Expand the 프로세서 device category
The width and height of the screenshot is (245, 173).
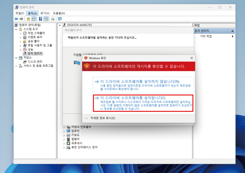64,143
